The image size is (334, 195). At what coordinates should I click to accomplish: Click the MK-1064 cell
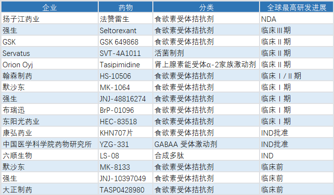pos(126,87)
